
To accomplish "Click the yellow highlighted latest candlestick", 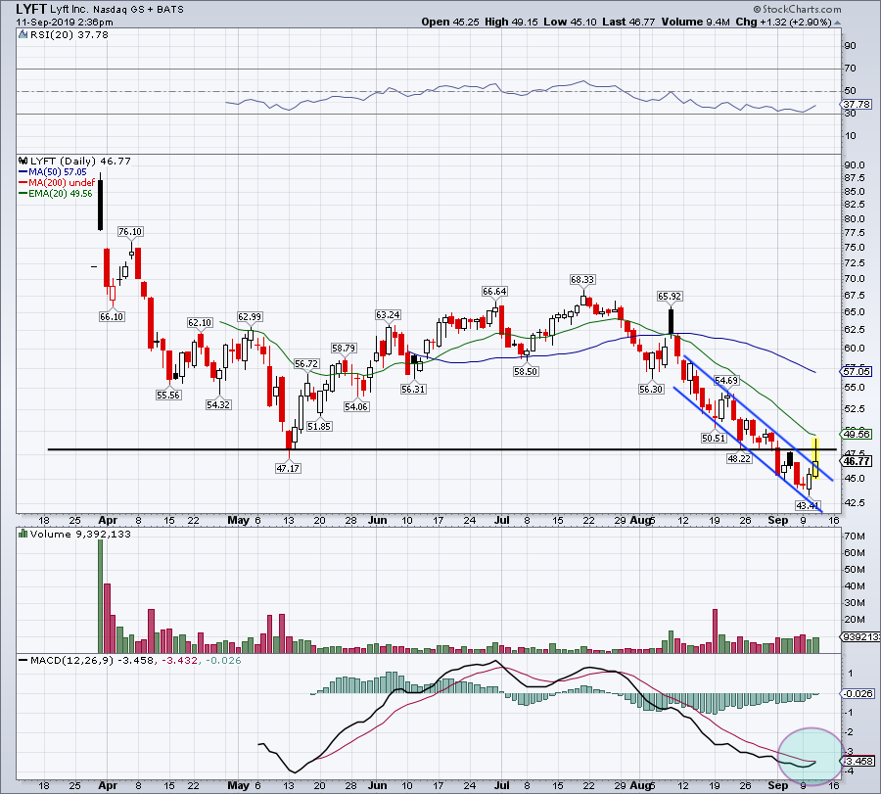I will pyautogui.click(x=815, y=458).
